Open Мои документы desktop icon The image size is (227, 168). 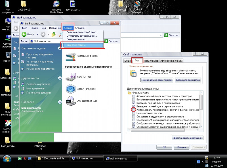8,7
